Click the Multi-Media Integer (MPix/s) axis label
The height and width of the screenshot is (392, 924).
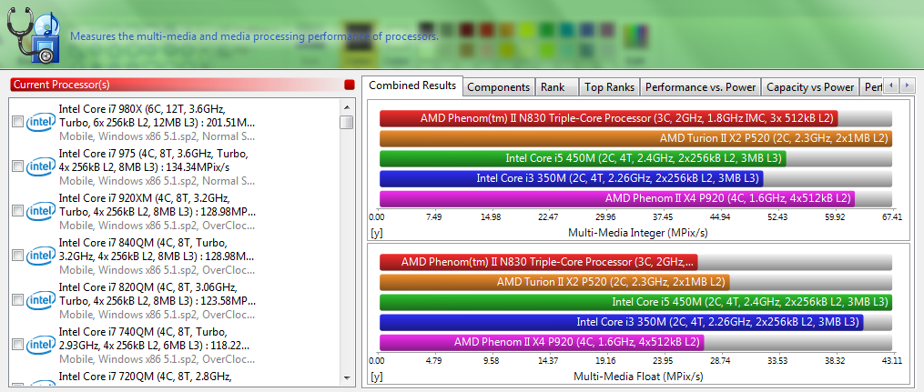click(637, 233)
